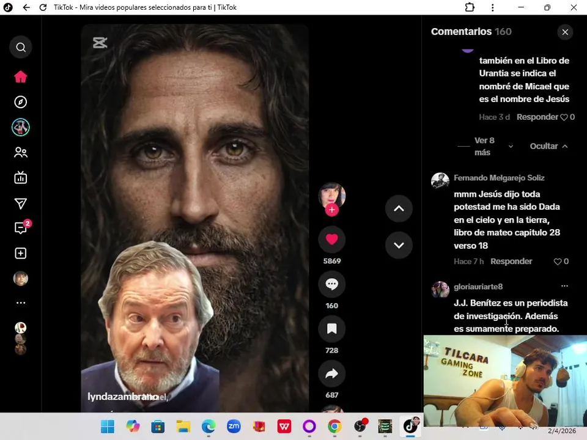Expand Ver 8 más replies
Viewport: 587px width, 440px height.
(x=493, y=146)
